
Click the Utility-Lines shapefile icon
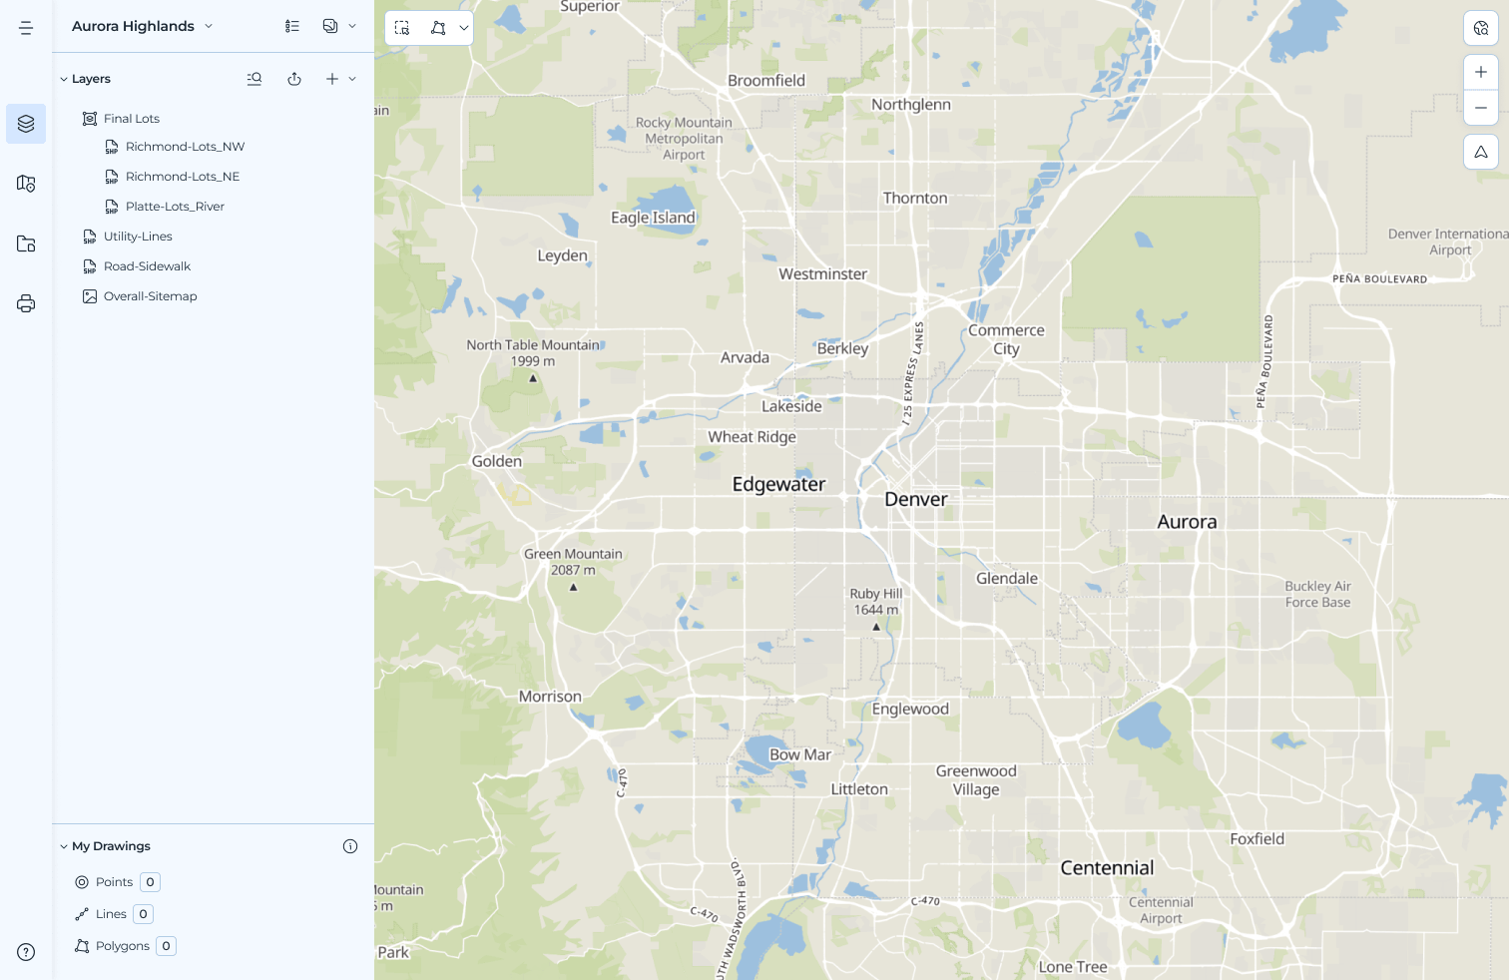[90, 237]
